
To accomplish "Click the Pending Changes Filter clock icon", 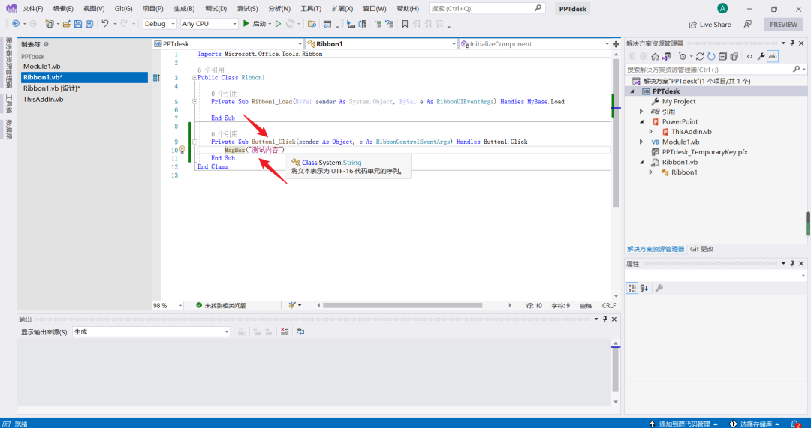I will [x=682, y=56].
